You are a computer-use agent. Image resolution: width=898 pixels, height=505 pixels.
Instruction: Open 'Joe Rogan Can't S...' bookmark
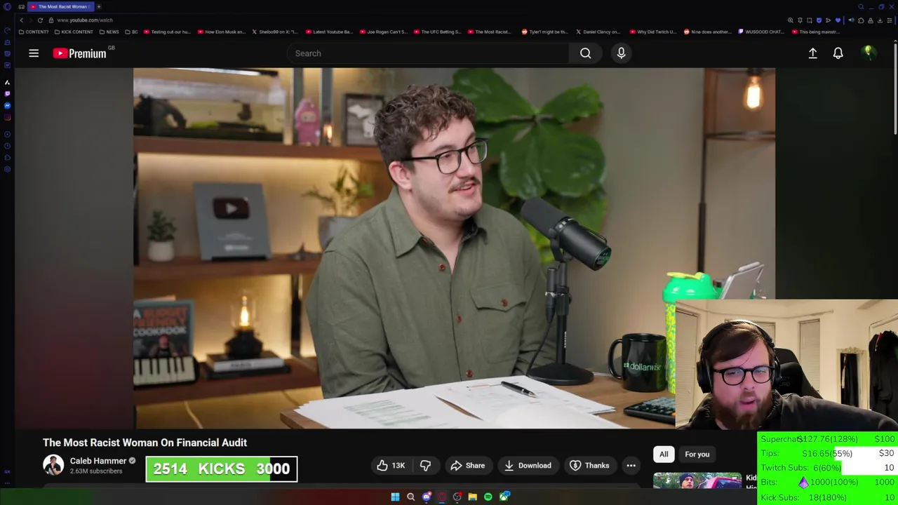383,32
